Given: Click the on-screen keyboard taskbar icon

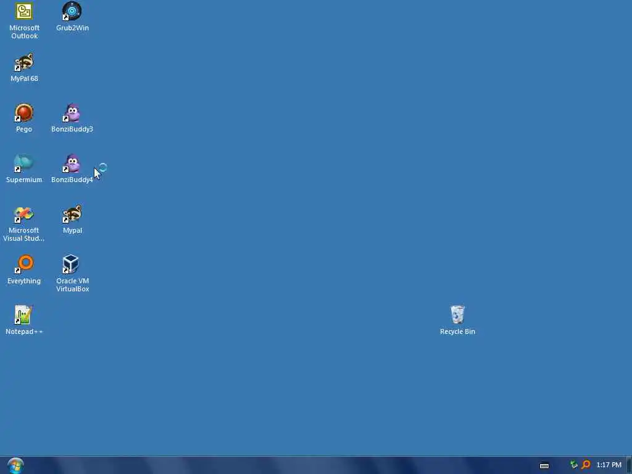Looking at the screenshot, I should [x=544, y=465].
